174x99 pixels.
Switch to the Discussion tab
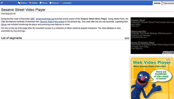pos(168,3)
